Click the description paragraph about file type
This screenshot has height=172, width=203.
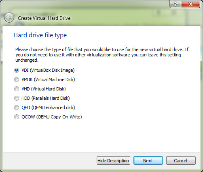point(102,55)
